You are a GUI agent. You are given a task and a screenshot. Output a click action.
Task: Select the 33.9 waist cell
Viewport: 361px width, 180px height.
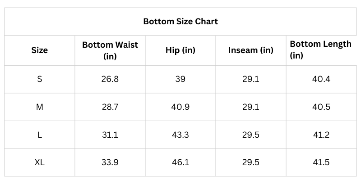[110, 162]
